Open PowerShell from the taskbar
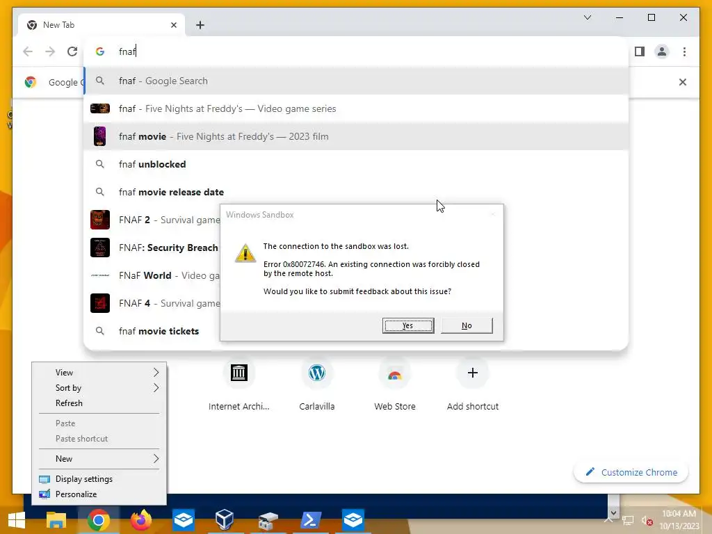The width and height of the screenshot is (712, 534). pos(311,520)
